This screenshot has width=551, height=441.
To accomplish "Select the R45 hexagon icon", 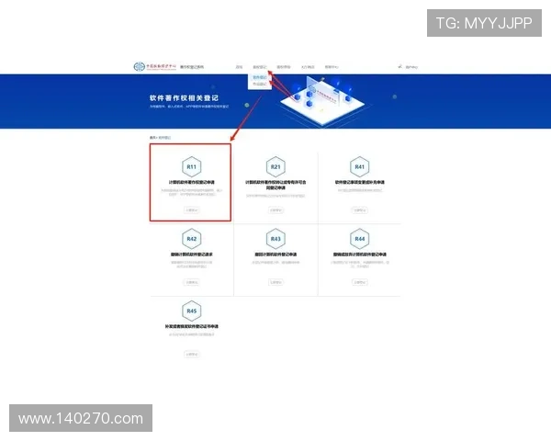I will click(191, 310).
